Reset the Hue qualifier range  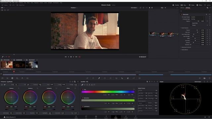pyautogui.click(x=134, y=89)
